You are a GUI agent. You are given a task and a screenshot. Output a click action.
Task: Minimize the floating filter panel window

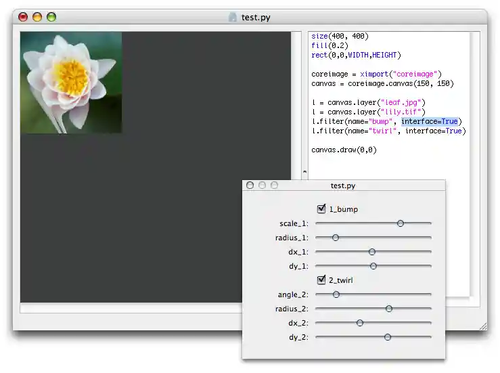(x=262, y=185)
